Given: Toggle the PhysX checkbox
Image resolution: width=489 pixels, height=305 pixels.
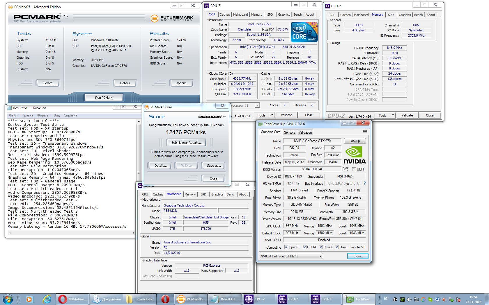Looking at the screenshot, I should coord(321,247).
